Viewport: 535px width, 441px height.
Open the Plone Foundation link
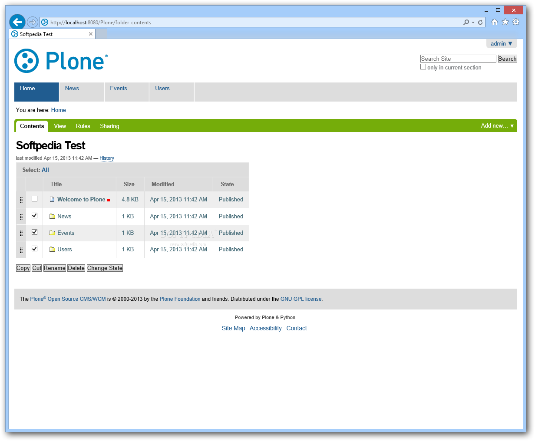click(x=180, y=299)
